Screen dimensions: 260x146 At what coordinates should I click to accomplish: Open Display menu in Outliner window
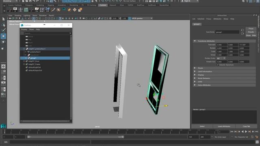pyautogui.click(x=24, y=30)
